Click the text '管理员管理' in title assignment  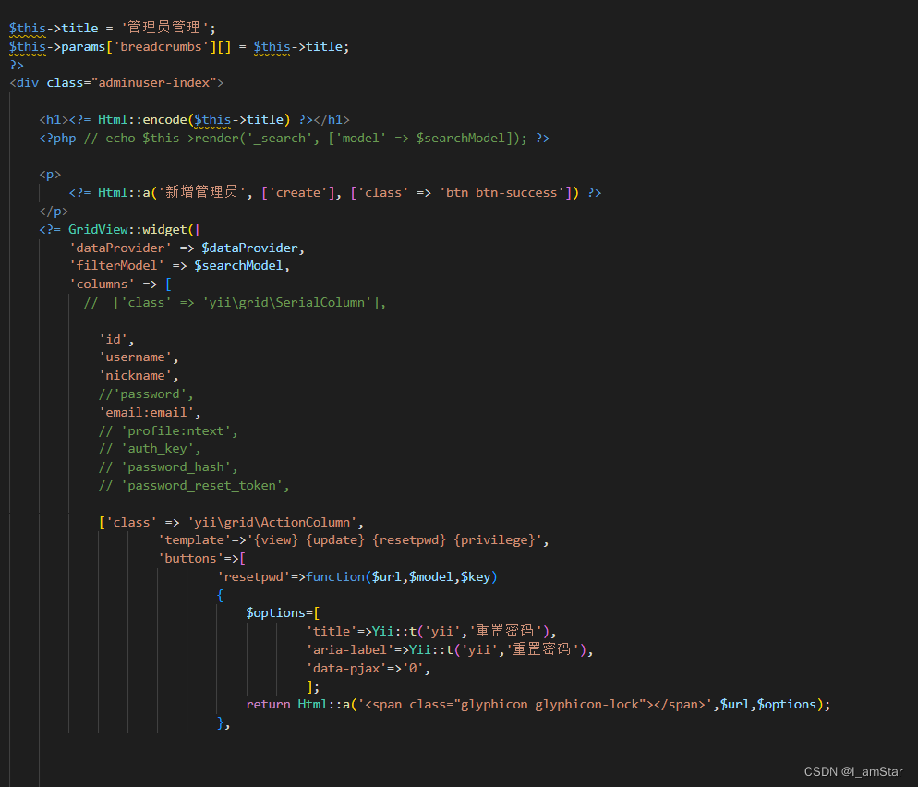164,28
